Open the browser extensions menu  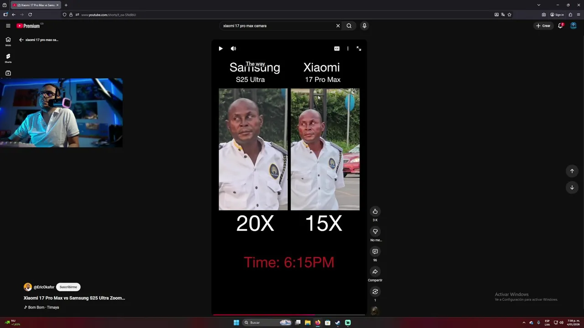[570, 15]
